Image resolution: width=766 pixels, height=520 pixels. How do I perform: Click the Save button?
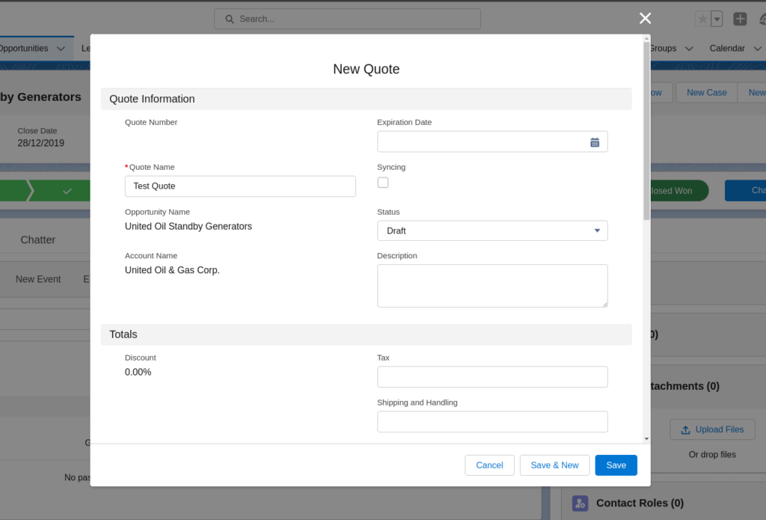pyautogui.click(x=616, y=465)
